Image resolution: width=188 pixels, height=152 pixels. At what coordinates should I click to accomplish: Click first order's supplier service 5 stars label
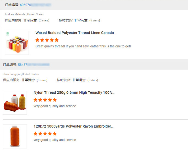click(44, 20)
